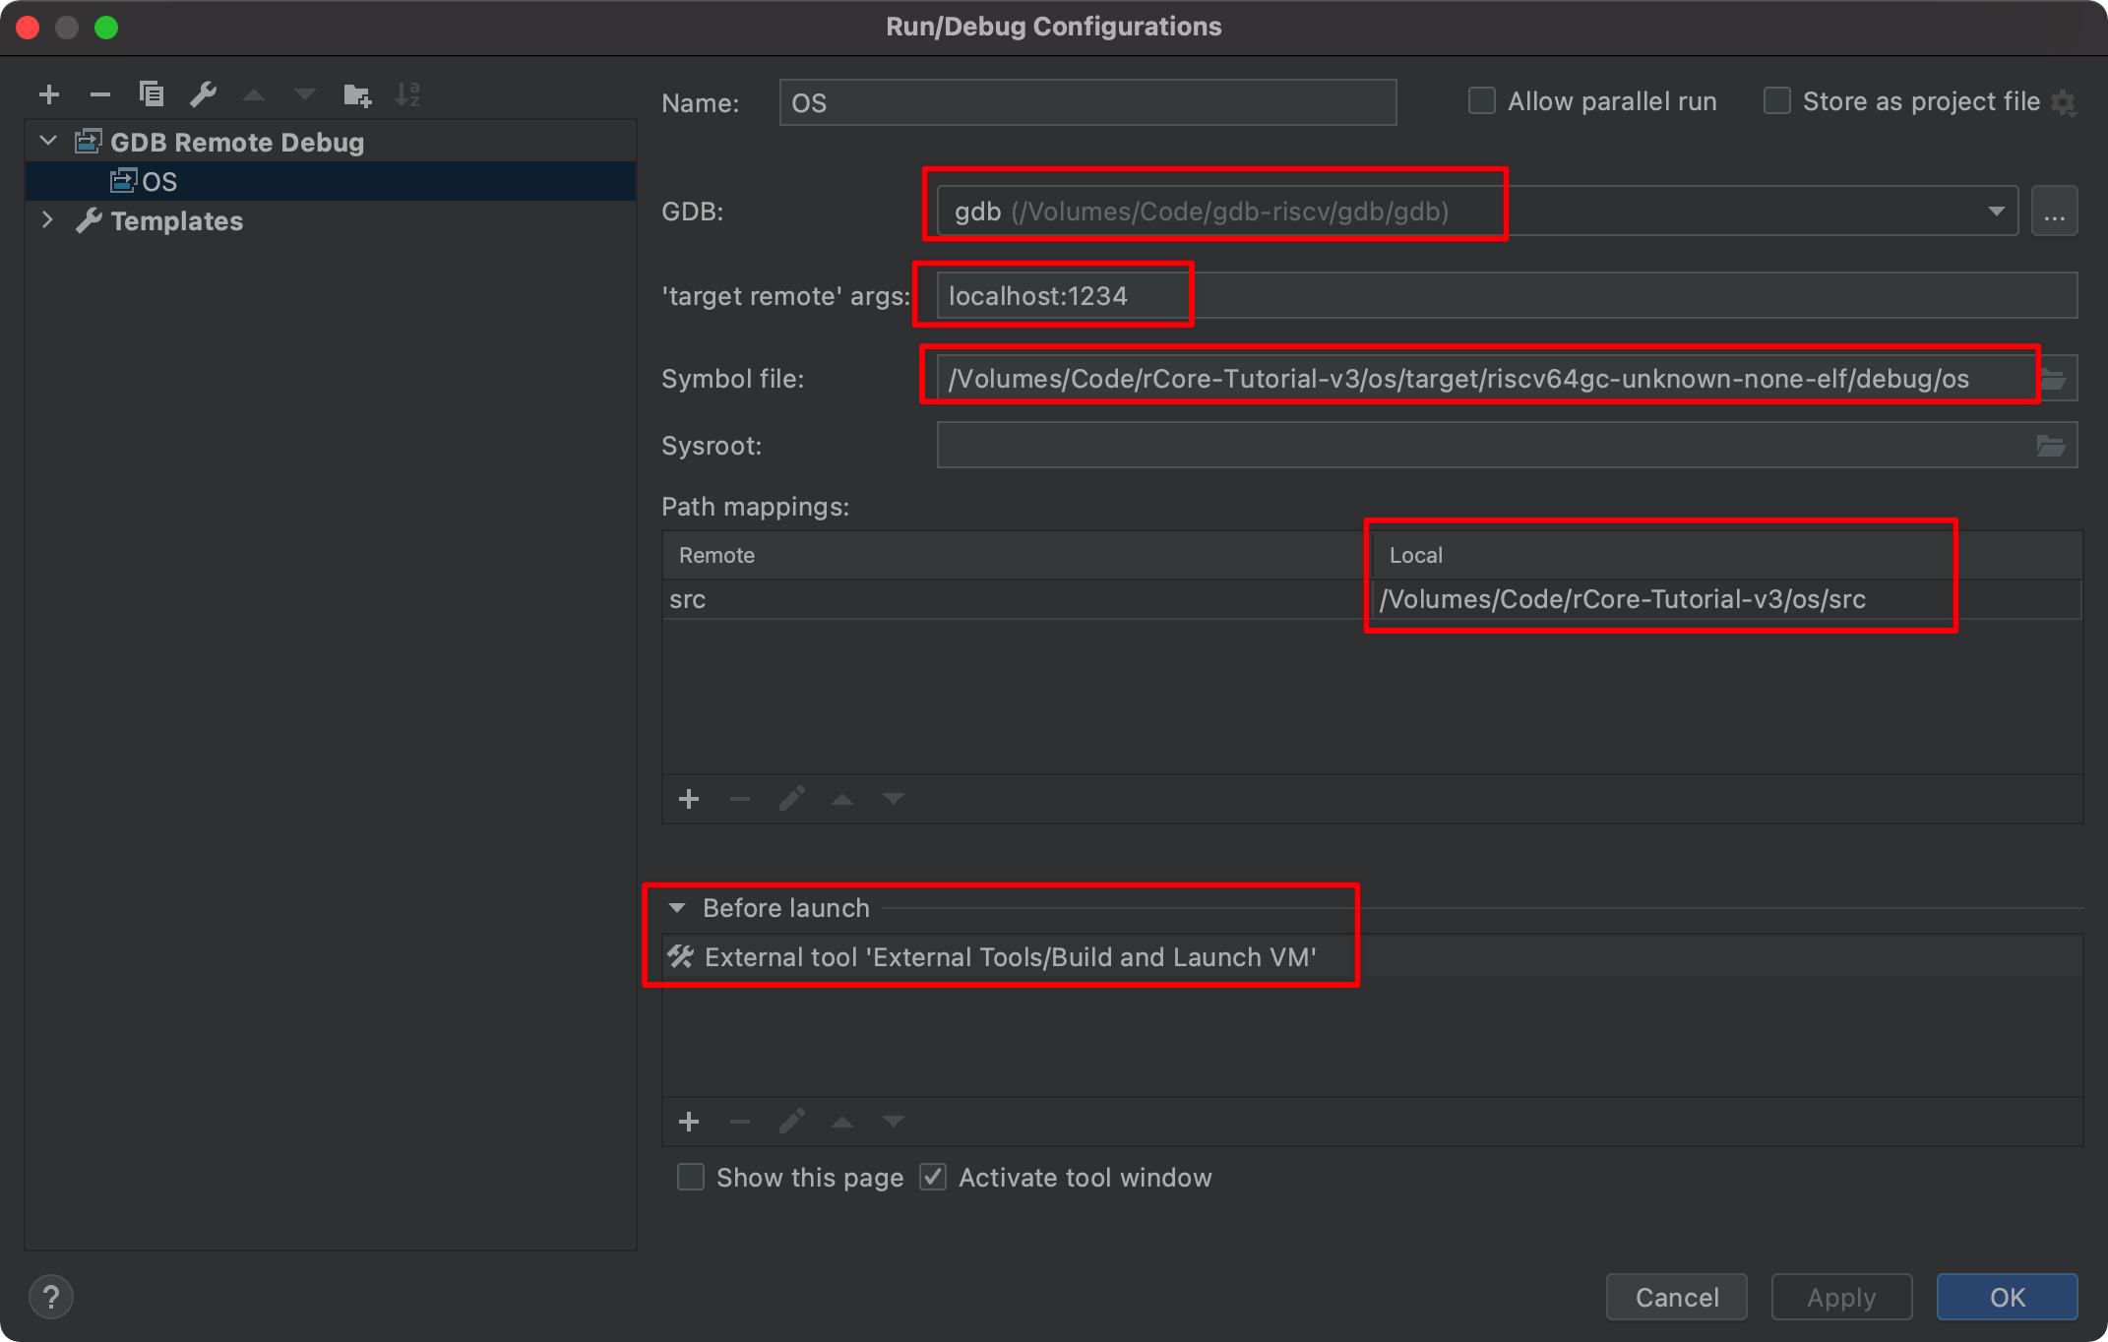Edit configuration templates via wrench icon
This screenshot has width=2108, height=1342.
[x=203, y=94]
